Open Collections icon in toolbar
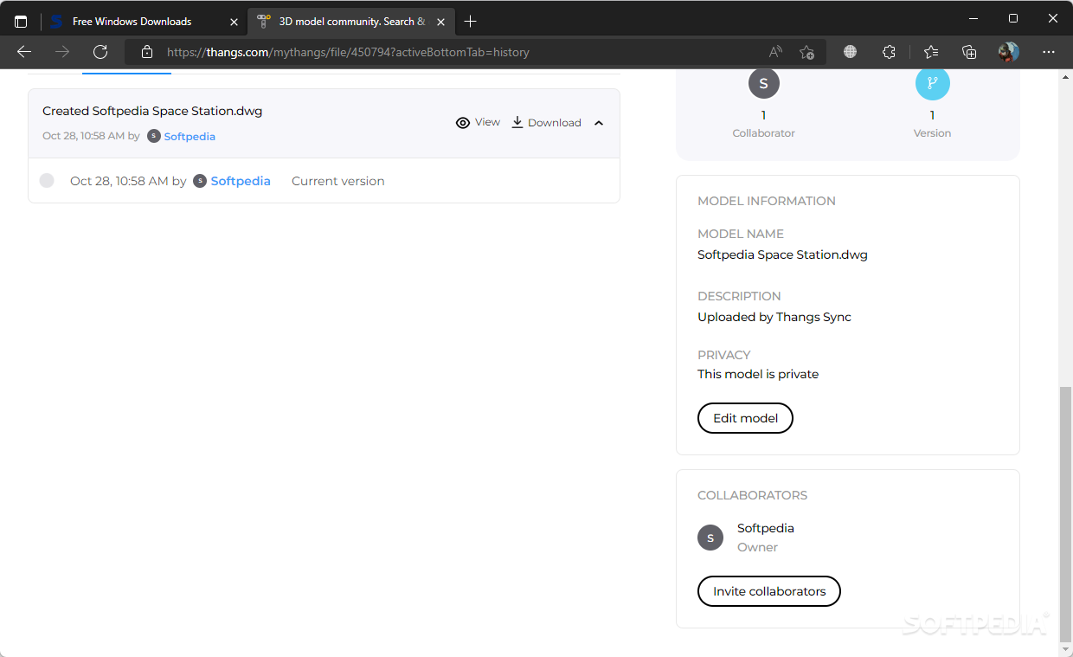 pos(969,52)
